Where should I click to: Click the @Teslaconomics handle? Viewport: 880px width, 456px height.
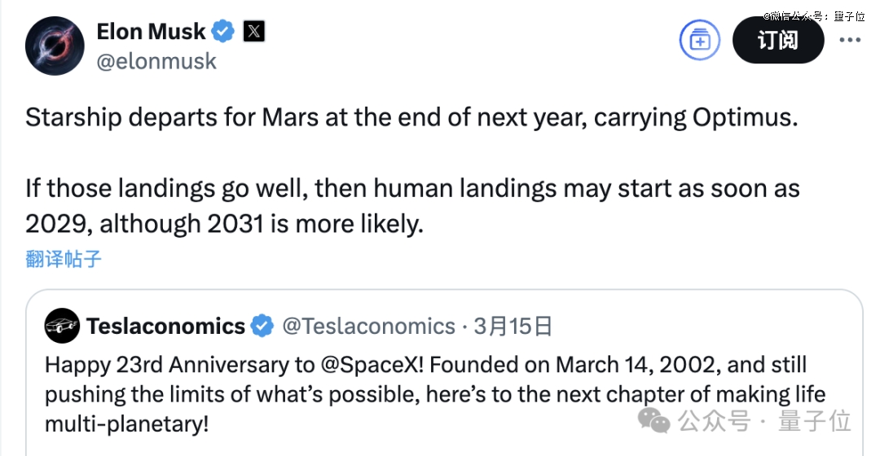pos(369,326)
